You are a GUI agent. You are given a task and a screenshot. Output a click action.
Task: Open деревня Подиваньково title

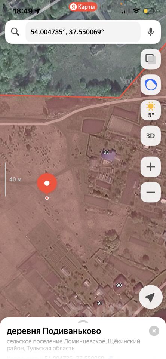tap(54, 331)
